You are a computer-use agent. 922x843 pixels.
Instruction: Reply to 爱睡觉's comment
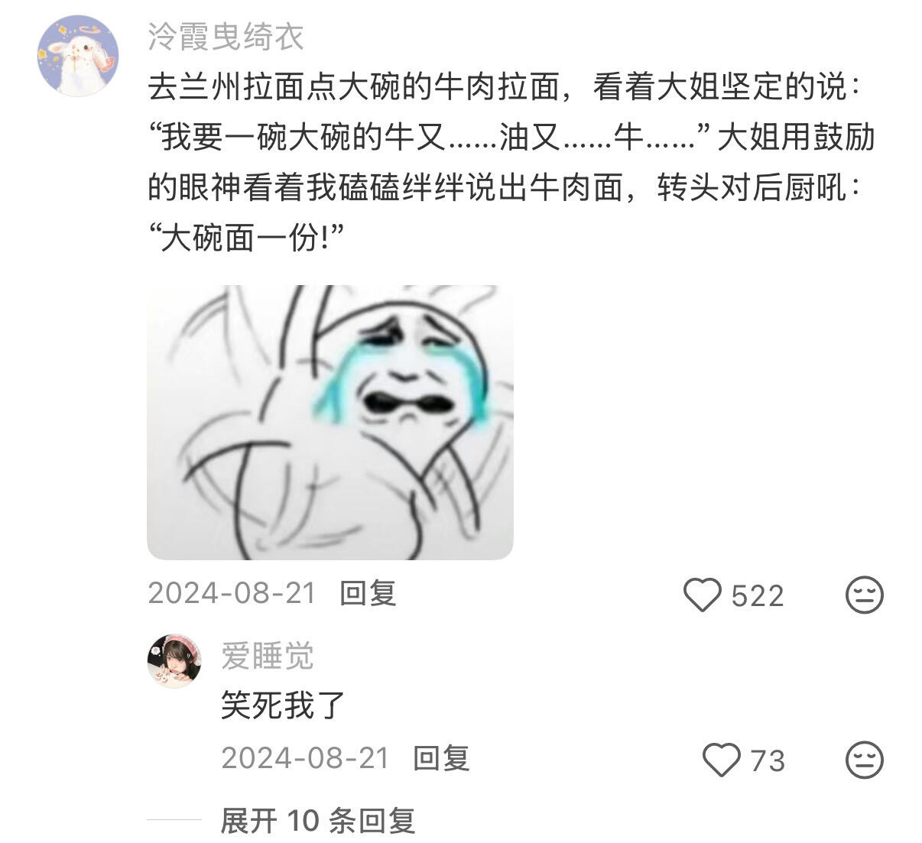coord(441,758)
